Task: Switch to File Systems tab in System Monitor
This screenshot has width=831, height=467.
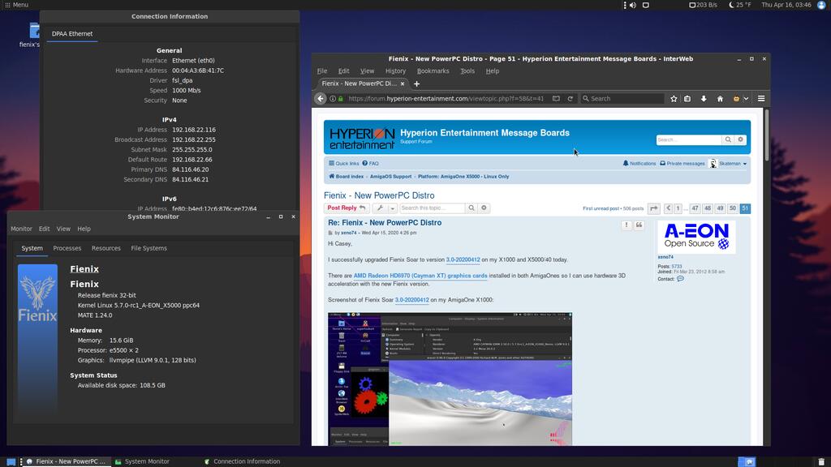Action: [x=149, y=248]
